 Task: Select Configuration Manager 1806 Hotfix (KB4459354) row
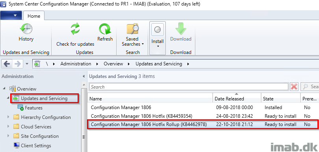coord(202,116)
